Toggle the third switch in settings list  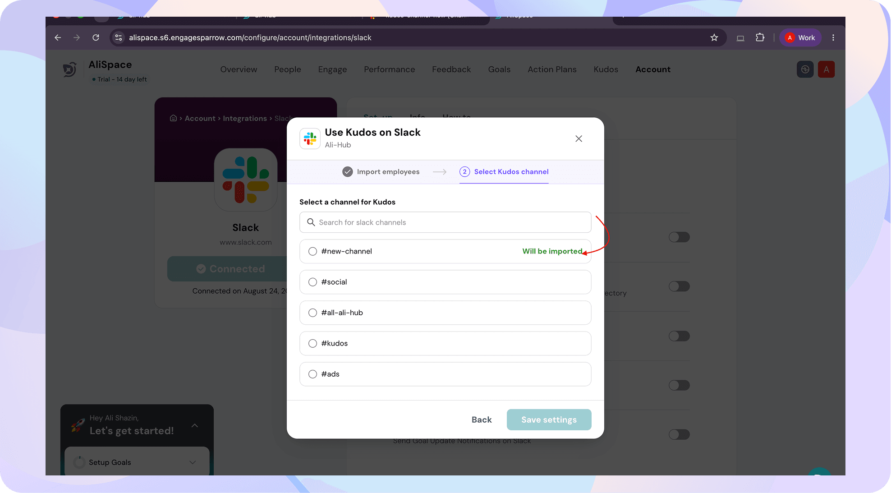click(x=679, y=336)
